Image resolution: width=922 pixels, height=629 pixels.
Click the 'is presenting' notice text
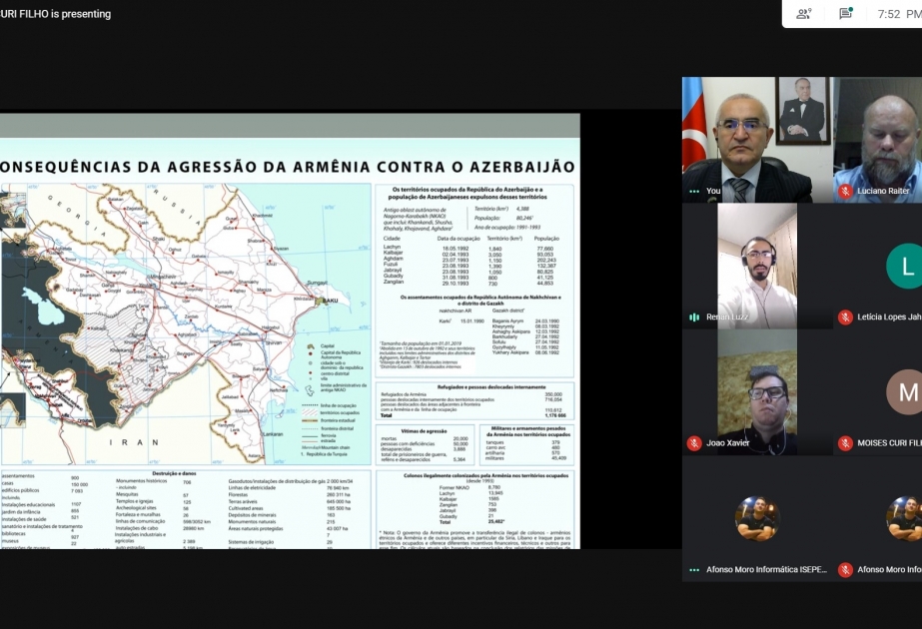pyautogui.click(x=81, y=14)
